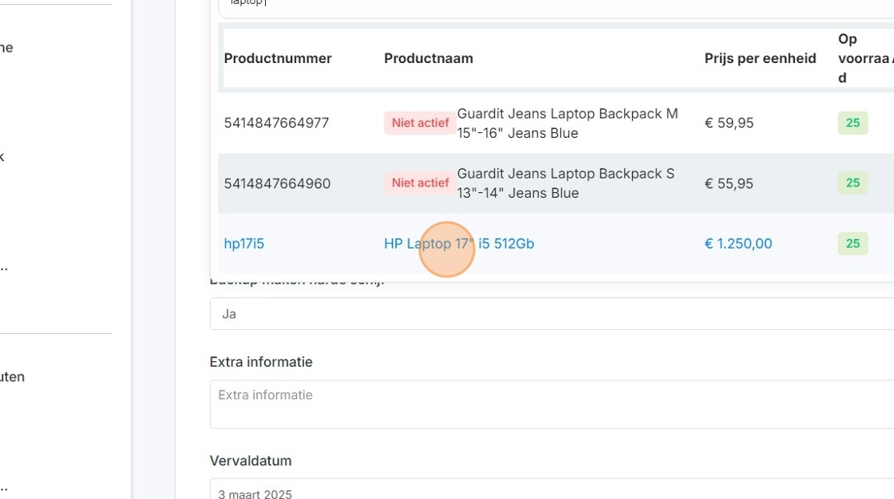Click stock badge 25 on € 59,95 row
Screen dimensions: 894x499
(852, 123)
